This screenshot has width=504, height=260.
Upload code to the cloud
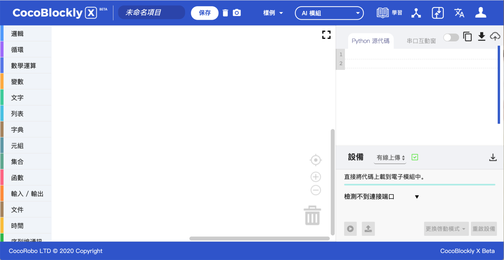tap(495, 36)
